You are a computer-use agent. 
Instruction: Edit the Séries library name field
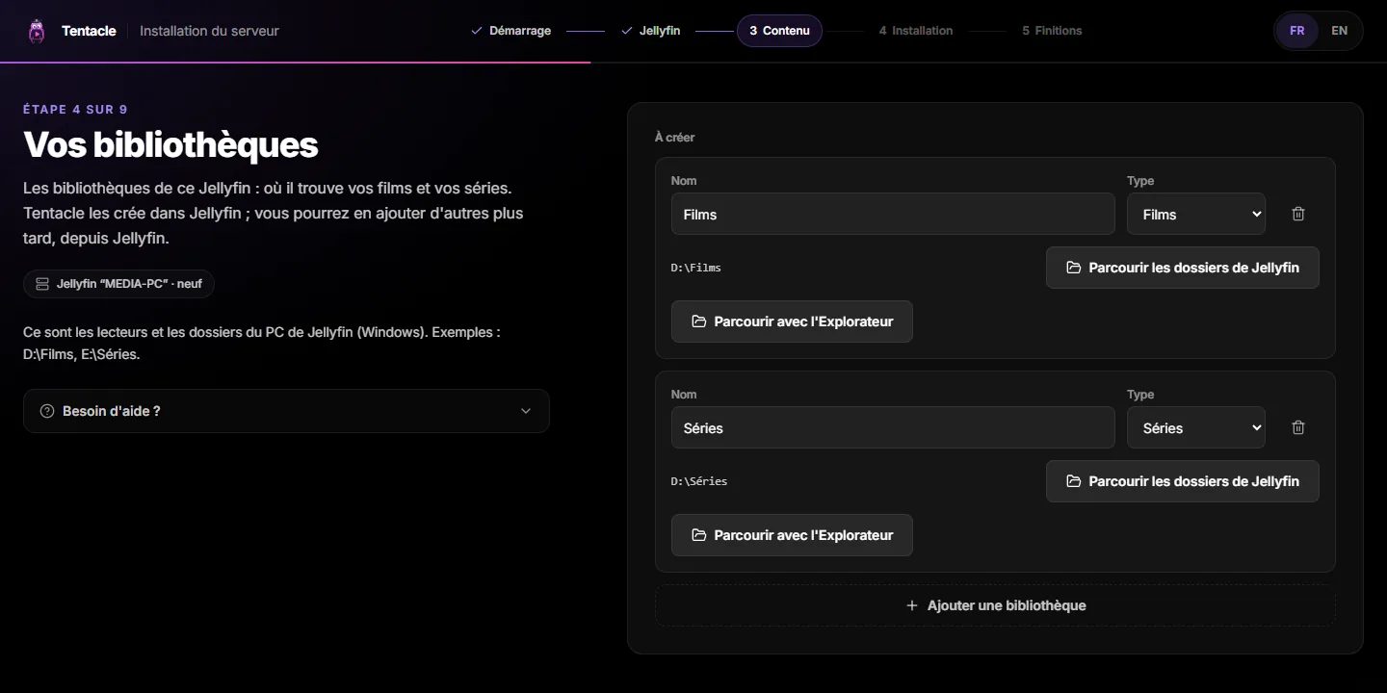(893, 427)
